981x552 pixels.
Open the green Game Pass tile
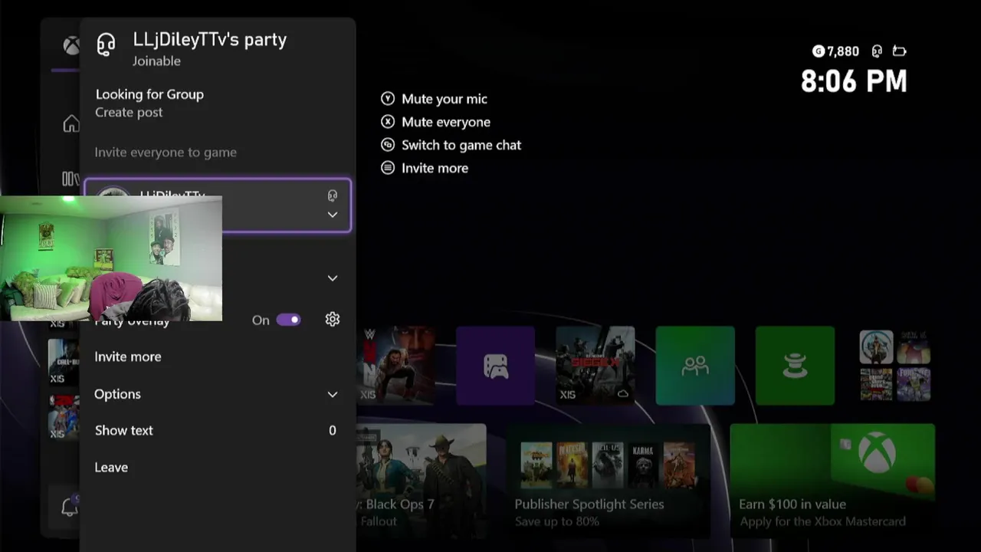(795, 366)
